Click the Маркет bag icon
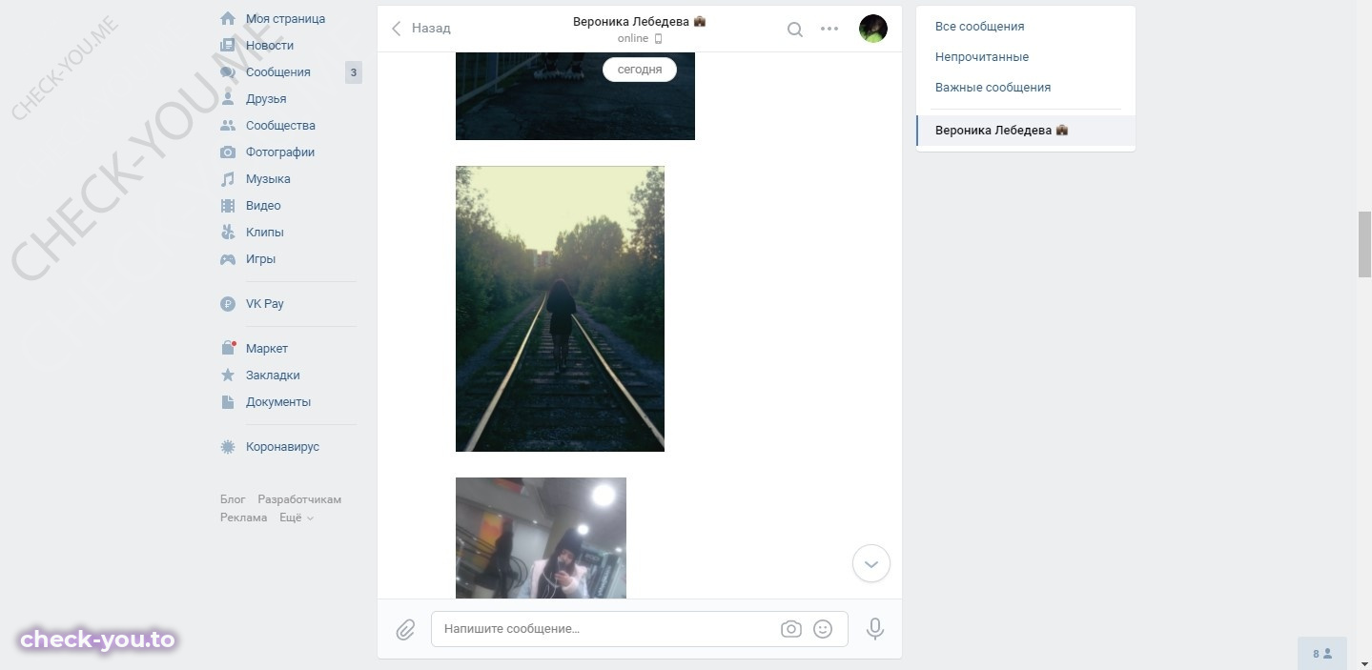This screenshot has height=670, width=1372. 228,348
